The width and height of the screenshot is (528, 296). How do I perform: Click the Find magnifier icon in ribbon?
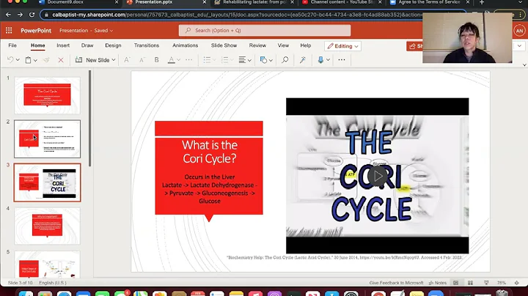click(285, 60)
